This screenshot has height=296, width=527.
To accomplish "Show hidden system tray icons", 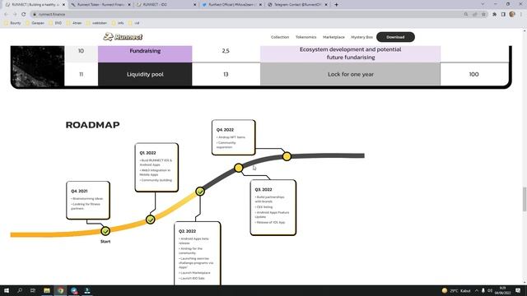I will click(x=476, y=290).
